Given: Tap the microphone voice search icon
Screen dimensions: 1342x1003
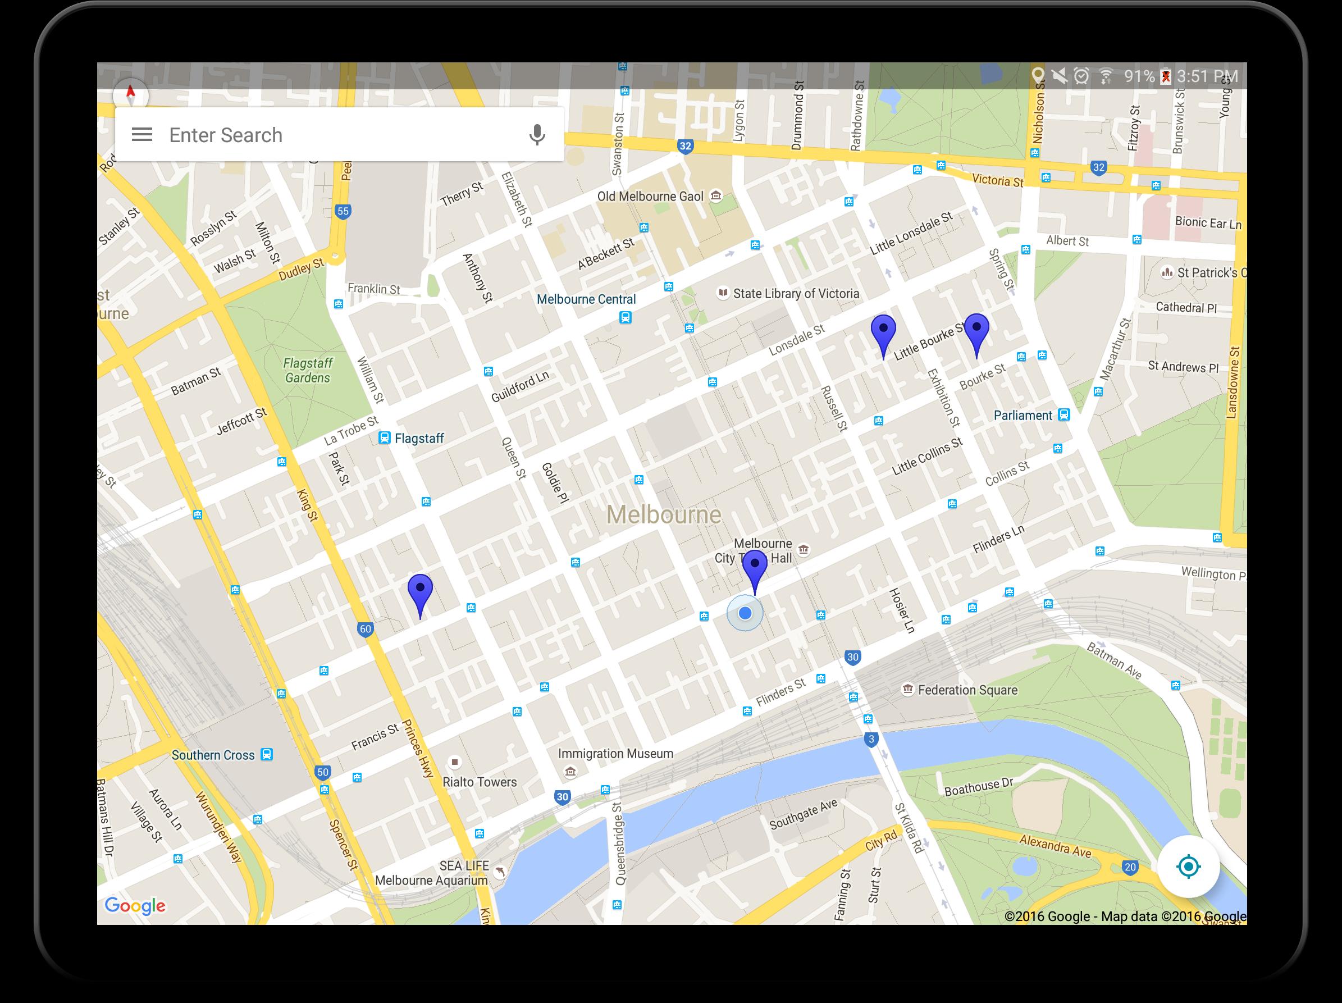Looking at the screenshot, I should point(536,135).
